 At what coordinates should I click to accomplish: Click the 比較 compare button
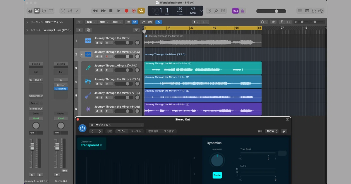pyautogui.click(x=109, y=131)
